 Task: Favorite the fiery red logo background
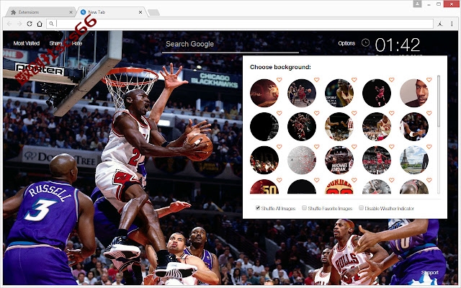pyautogui.click(x=279, y=80)
